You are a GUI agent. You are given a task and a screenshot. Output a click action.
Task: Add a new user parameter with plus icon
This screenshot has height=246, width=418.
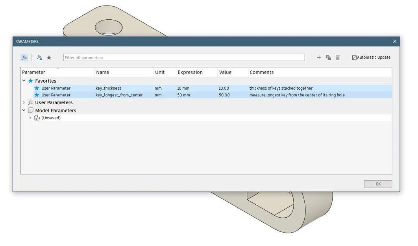coord(319,57)
